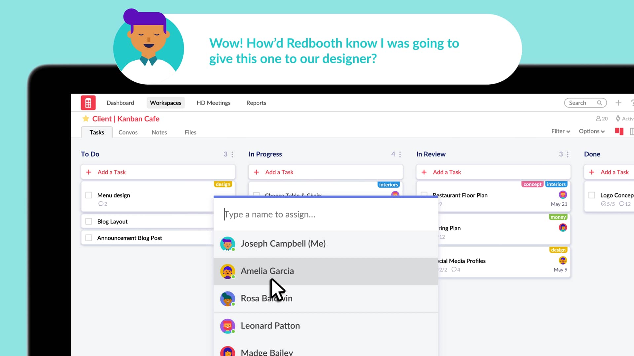This screenshot has height=356, width=634.
Task: Click the Activity lightning icon
Action: [x=618, y=118]
